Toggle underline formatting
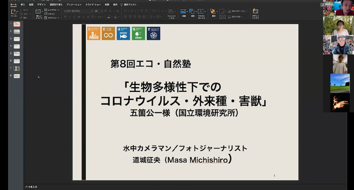 74,16
